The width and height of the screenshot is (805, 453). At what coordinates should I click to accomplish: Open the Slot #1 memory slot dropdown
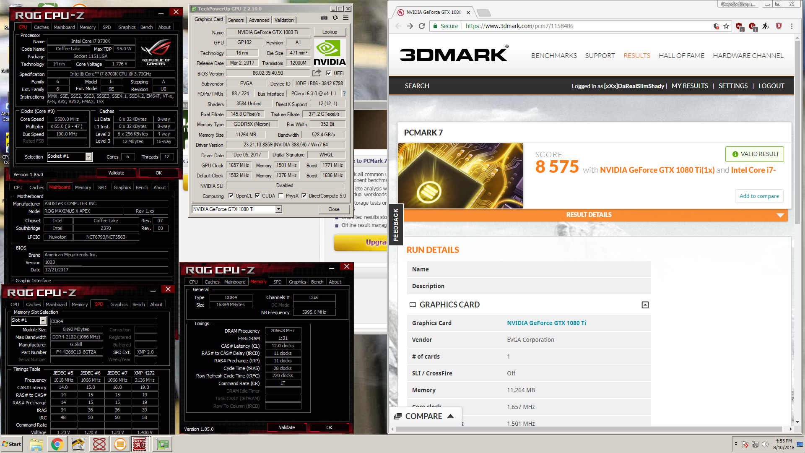point(43,320)
